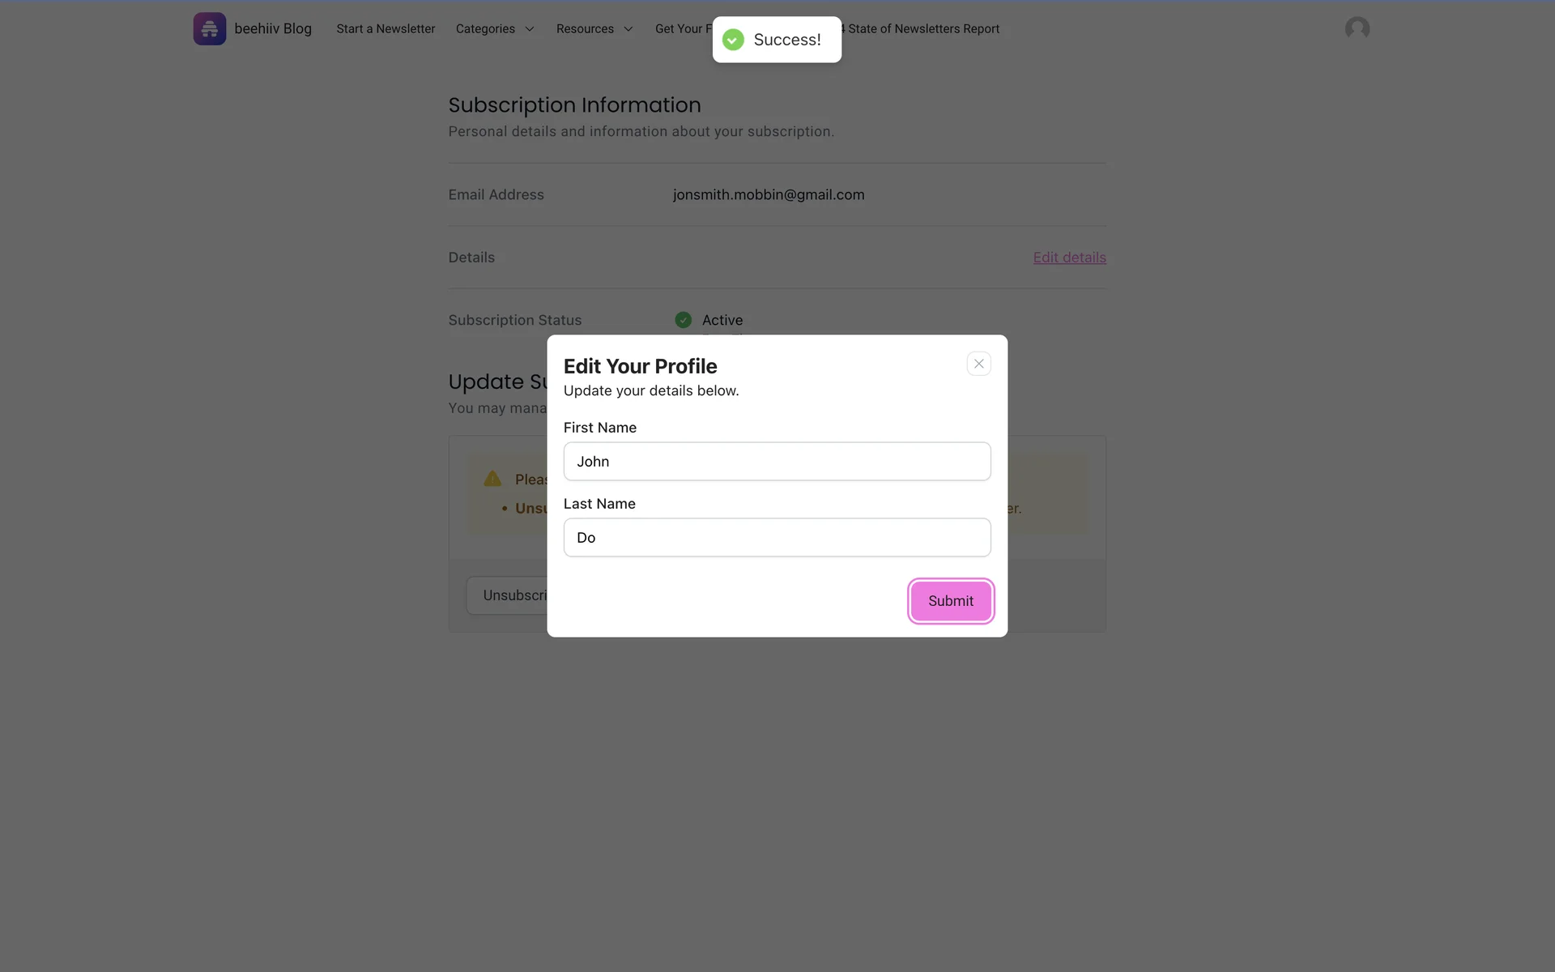
Task: Click the Edit details link
Action: (1069, 258)
